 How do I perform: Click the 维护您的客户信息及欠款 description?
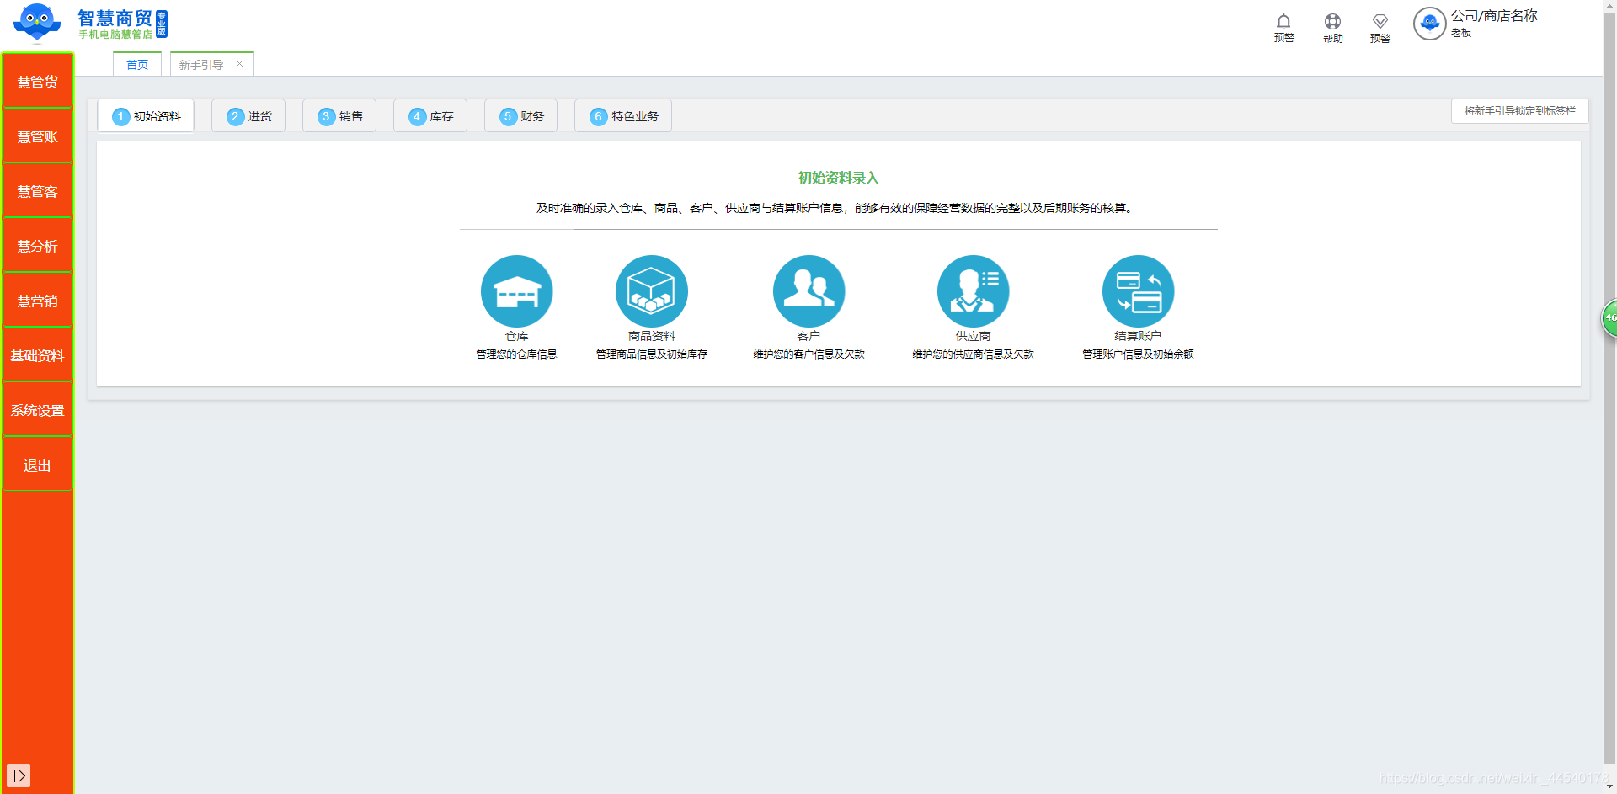click(808, 354)
